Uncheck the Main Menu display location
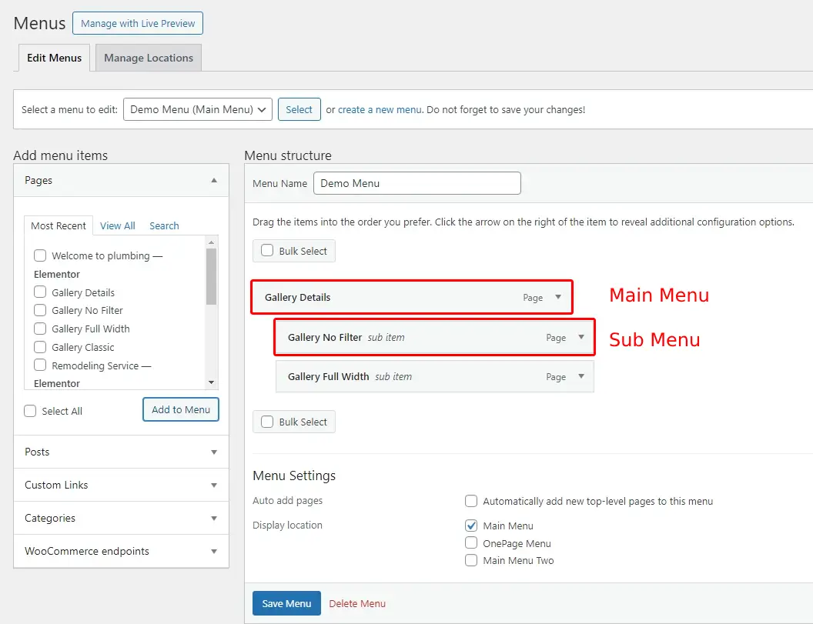813x624 pixels. tap(471, 526)
